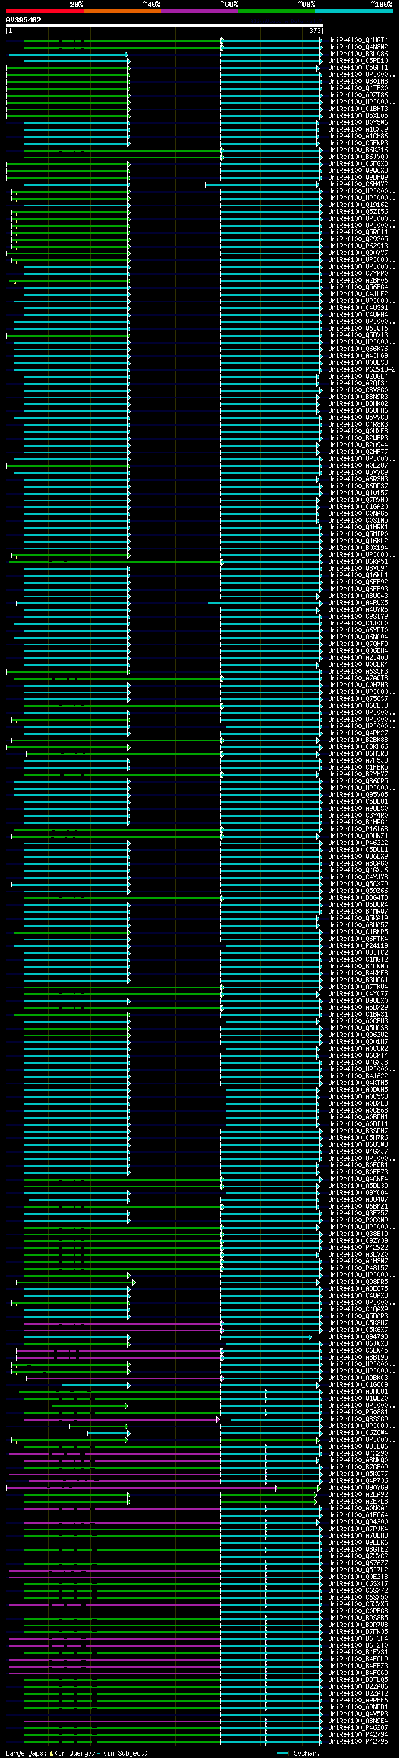This screenshot has height=1758, width=399.
Task: Click hit label UniRef100_P42795
Action: click(x=358, y=1742)
